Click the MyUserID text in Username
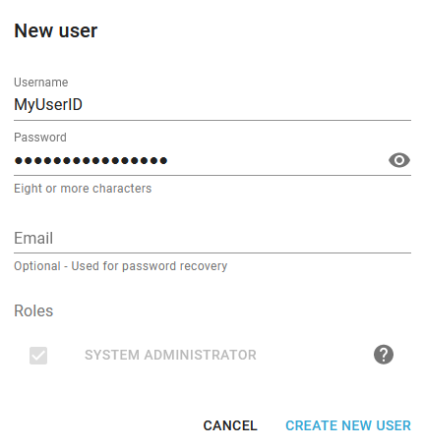The width and height of the screenshot is (424, 448). (x=48, y=105)
